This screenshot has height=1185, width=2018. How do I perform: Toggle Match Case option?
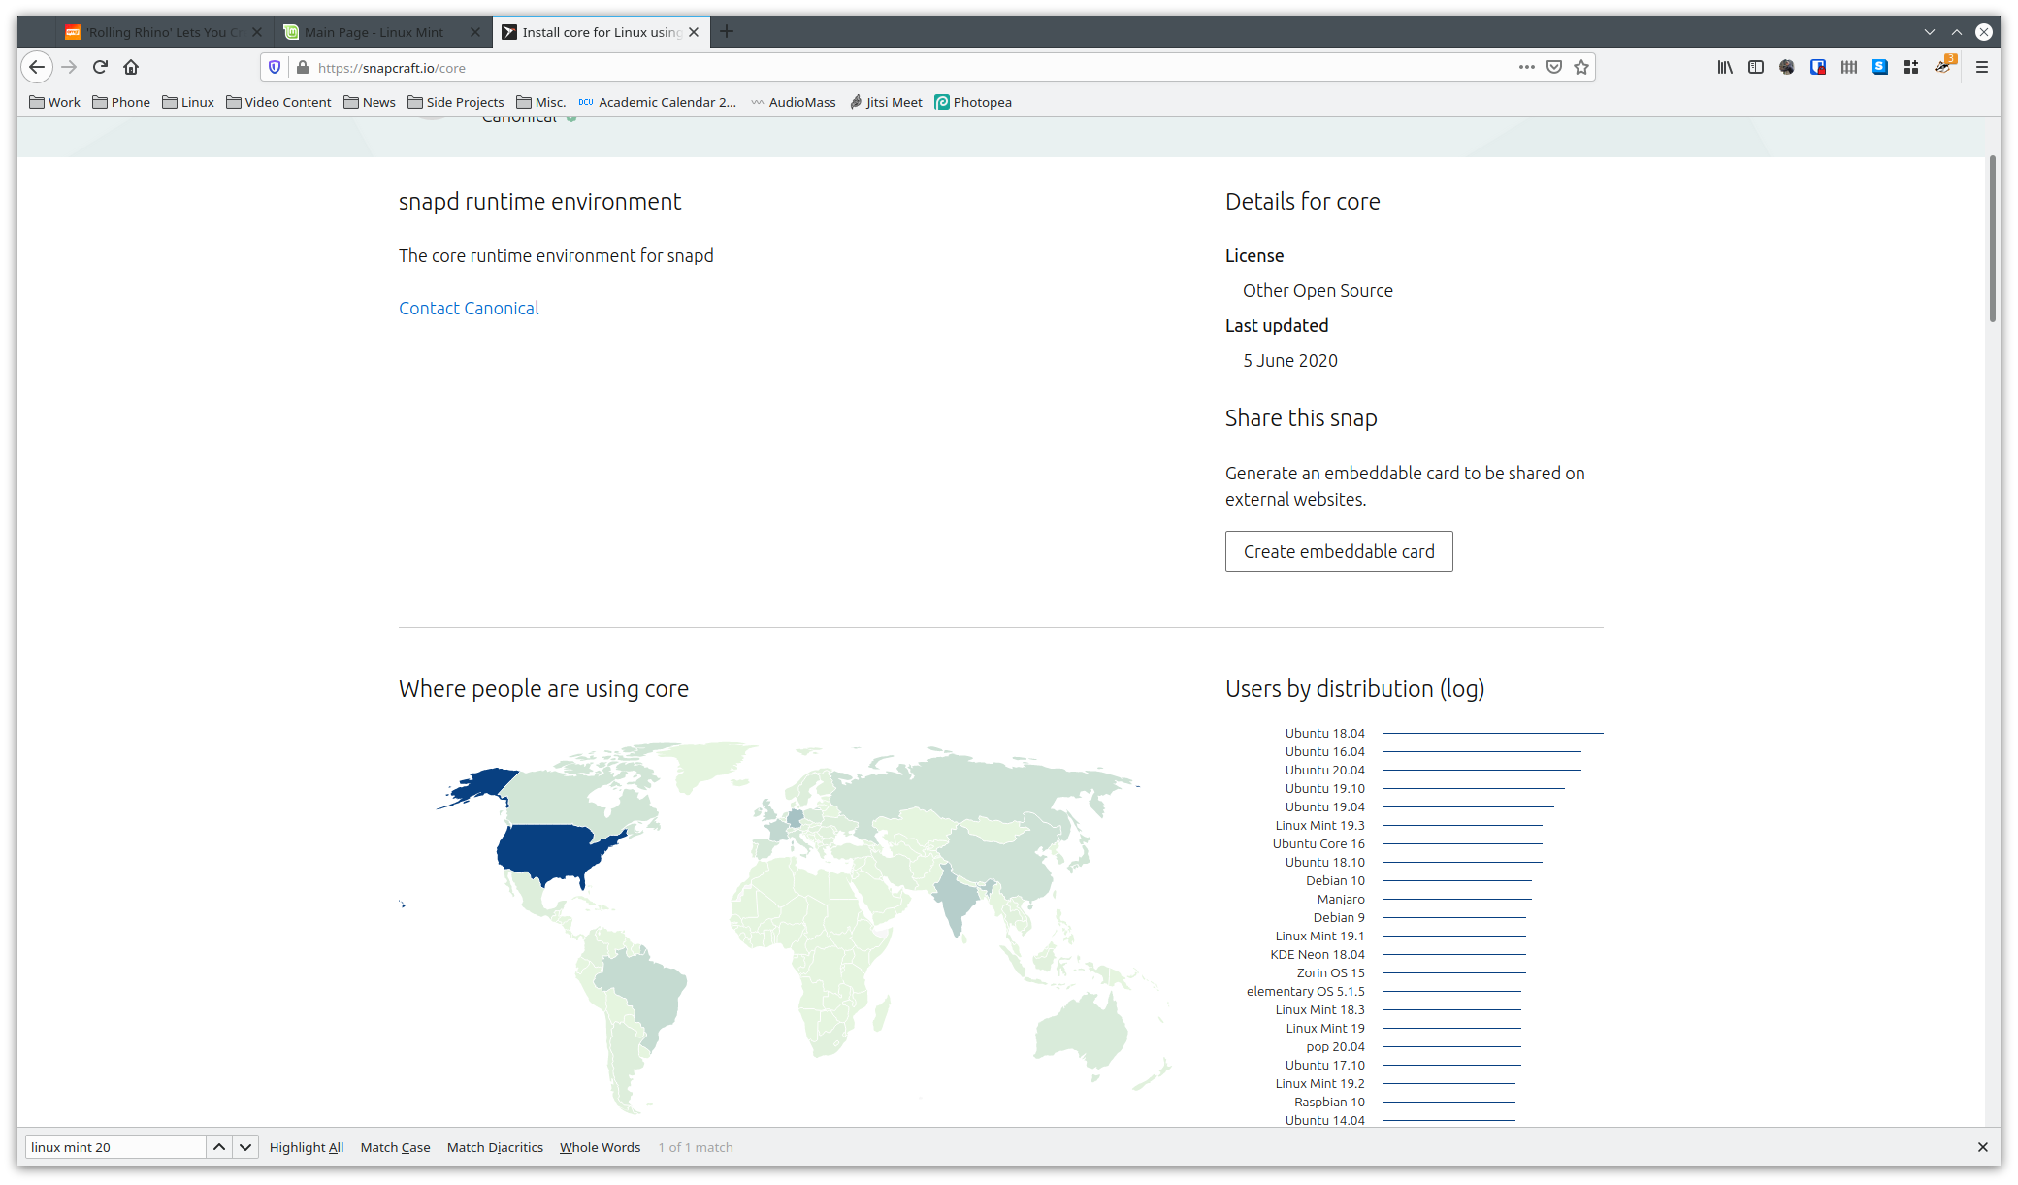[395, 1147]
